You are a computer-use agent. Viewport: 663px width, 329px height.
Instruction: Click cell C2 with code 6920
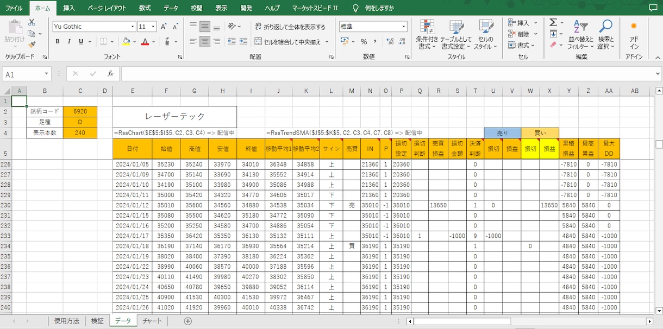click(x=80, y=111)
